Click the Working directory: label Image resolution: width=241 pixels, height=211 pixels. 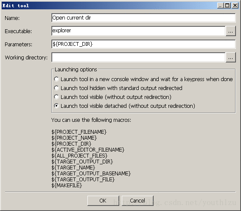coord(26,57)
